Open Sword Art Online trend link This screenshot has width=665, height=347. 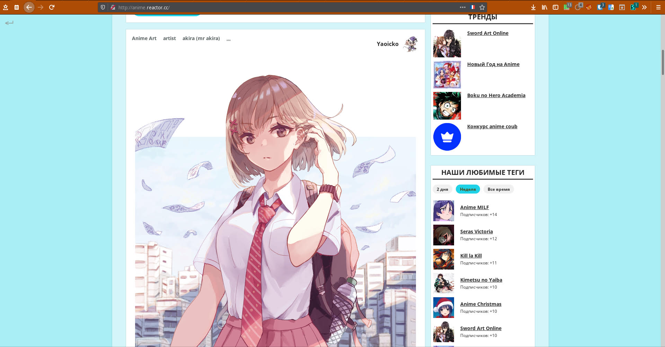[x=488, y=33]
